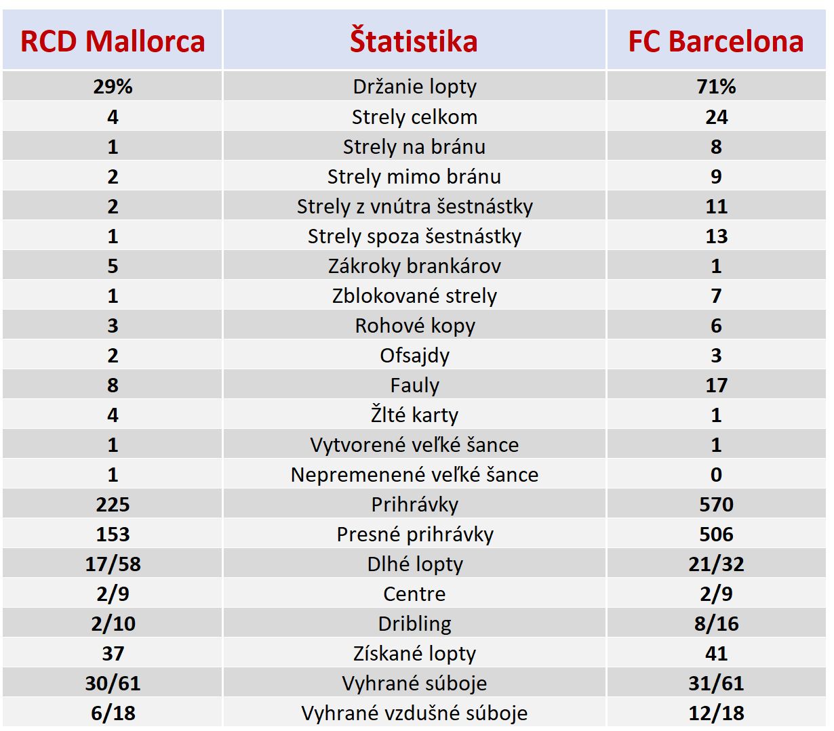Select the Ofsajdy row label
Image resolution: width=834 pixels, height=731 pixels.
point(414,355)
